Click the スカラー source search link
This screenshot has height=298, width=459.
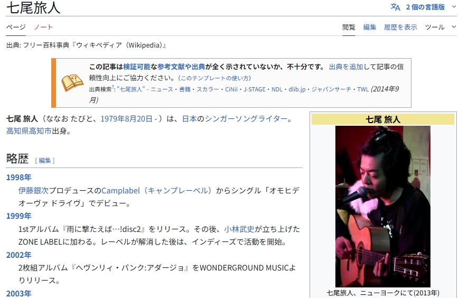(208, 89)
